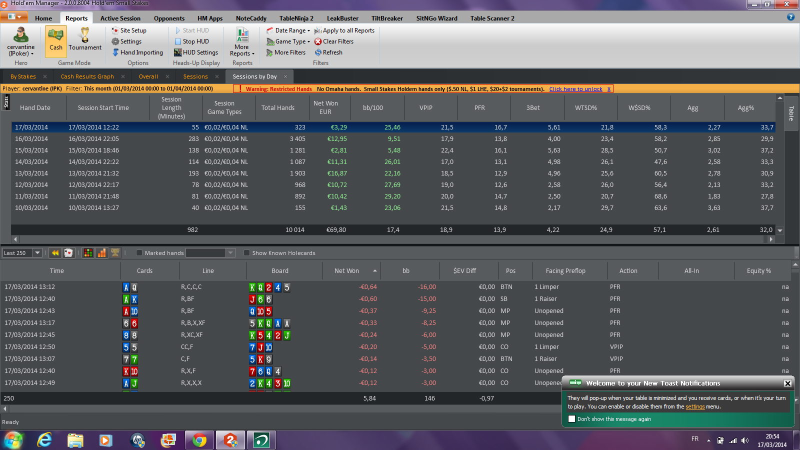Close the Sessions report tab

coord(217,76)
